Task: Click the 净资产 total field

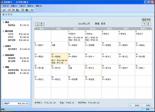Action: [16, 103]
